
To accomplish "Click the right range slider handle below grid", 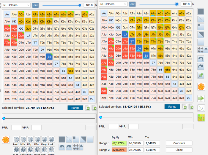I will point(101,117).
